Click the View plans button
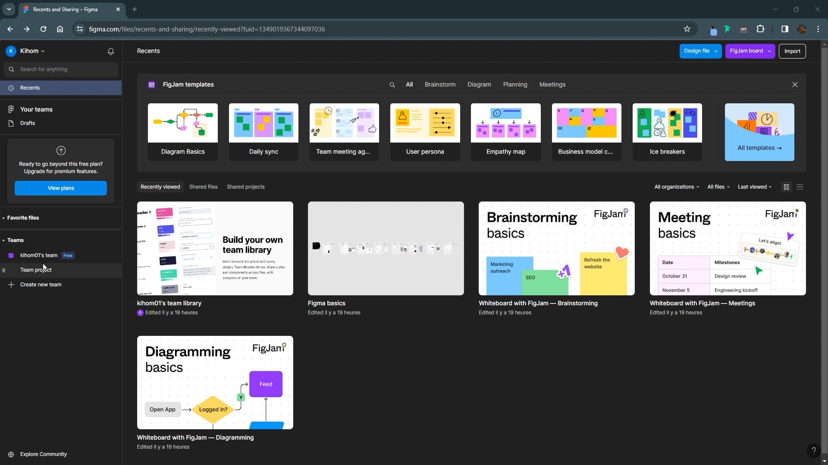The height and width of the screenshot is (465, 828). click(61, 188)
